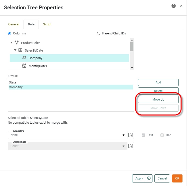Screen dimensions: 187x186
Task: Select Company column in the tree
Action: pos(69,58)
